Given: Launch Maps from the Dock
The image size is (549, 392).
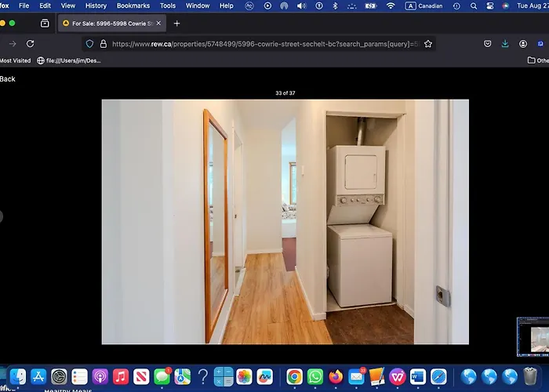Looking at the screenshot, I should point(183,377).
